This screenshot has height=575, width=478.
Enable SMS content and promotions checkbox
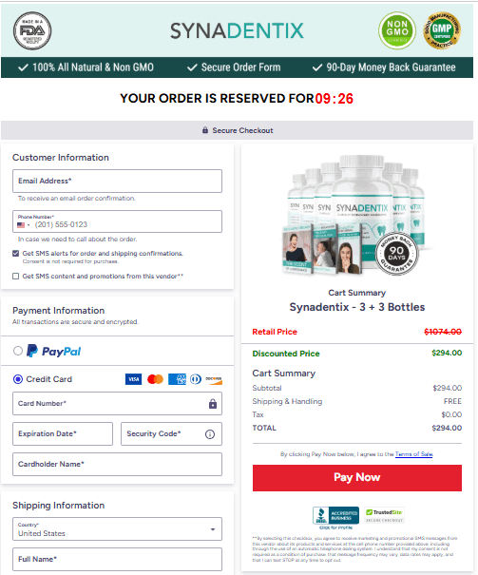pos(16,277)
